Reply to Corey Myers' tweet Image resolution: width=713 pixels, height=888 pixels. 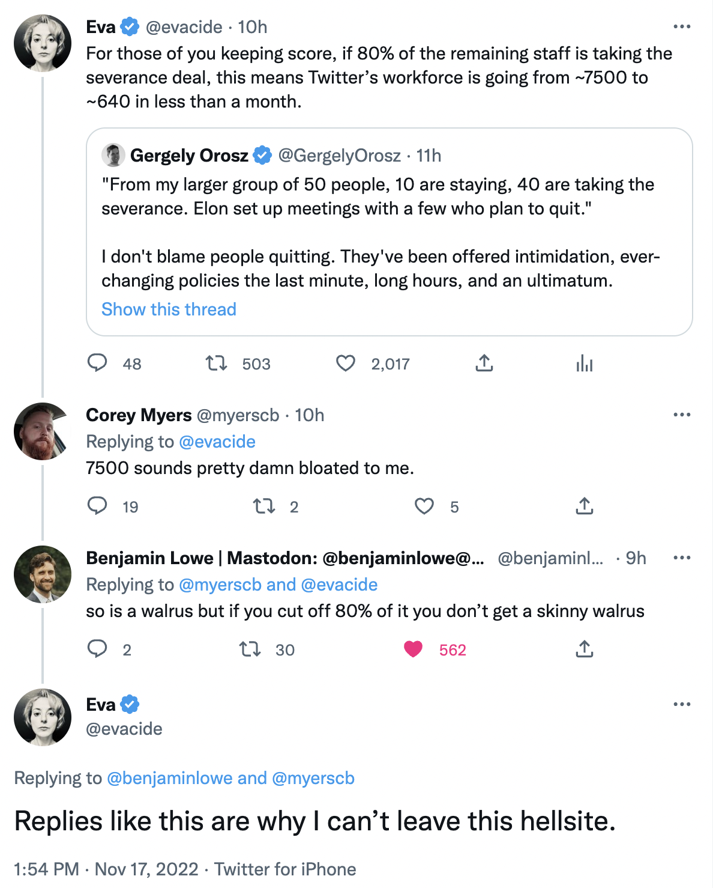(97, 506)
